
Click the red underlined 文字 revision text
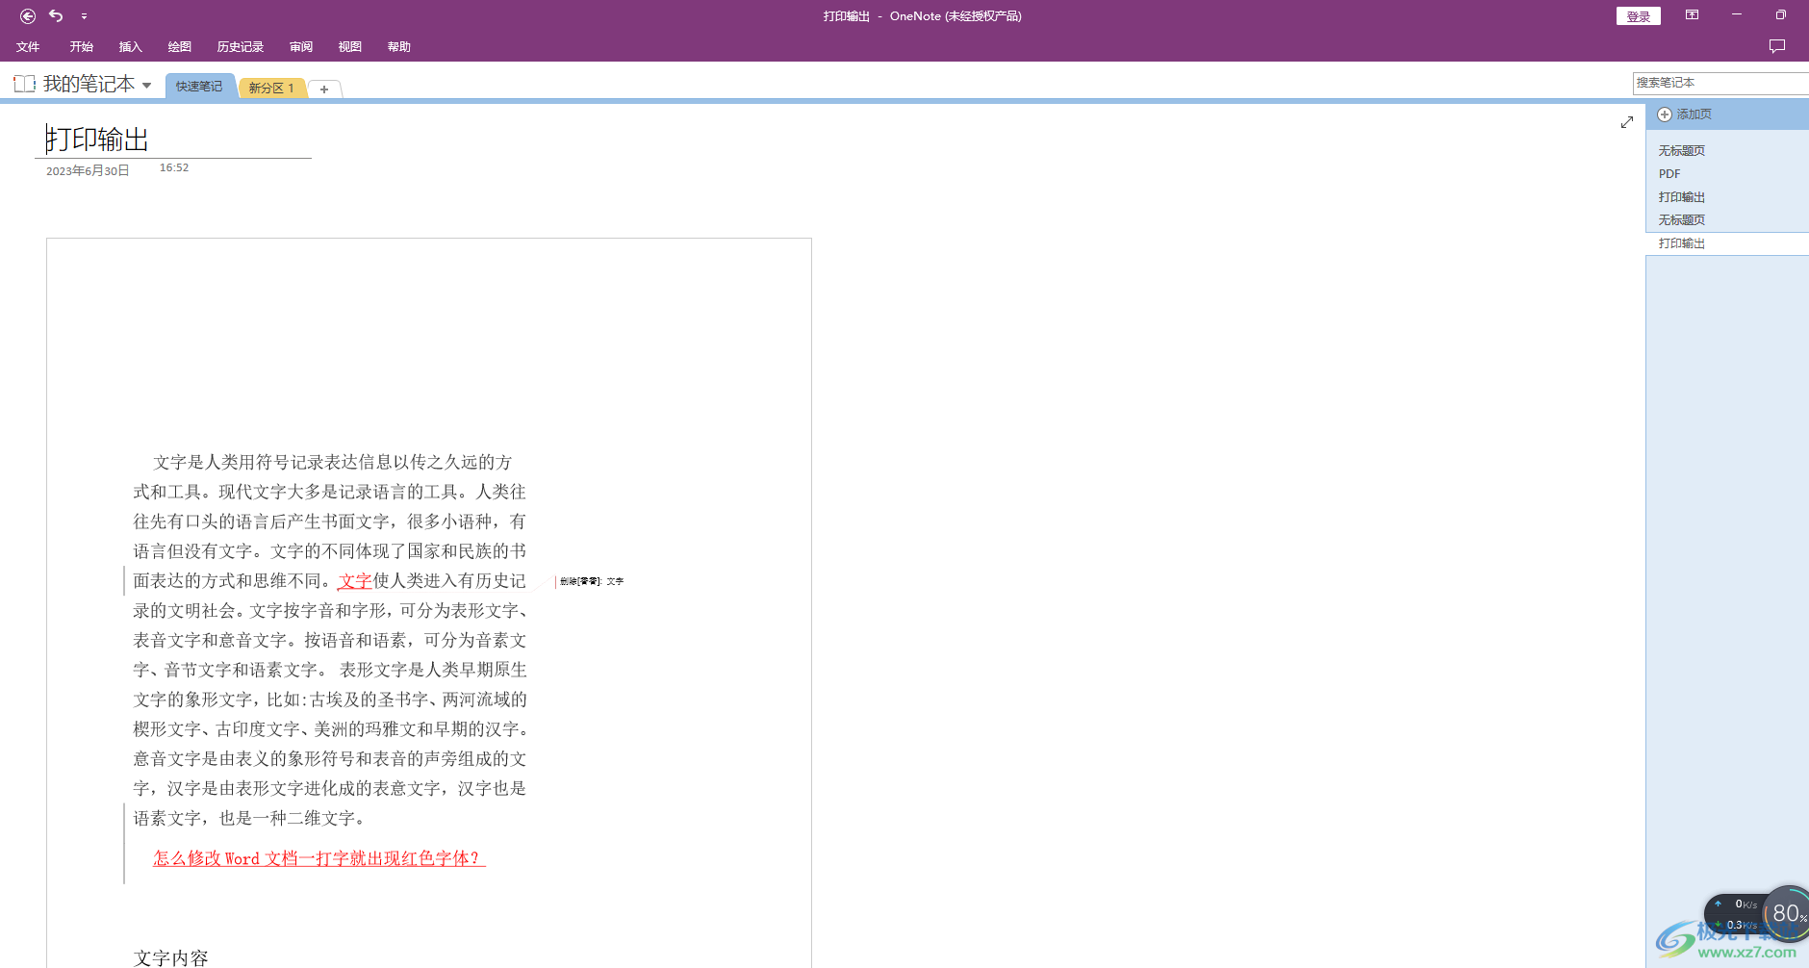coord(355,581)
